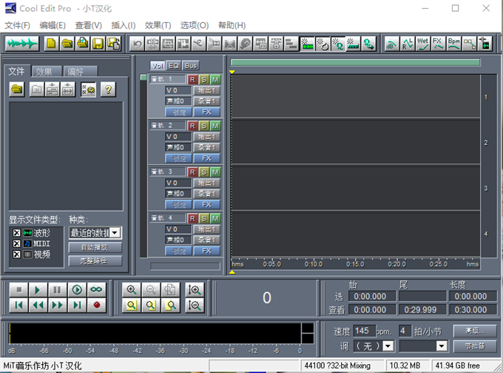This screenshot has height=373, width=503.
Task: Click the 高级... button
Action: coord(474,331)
